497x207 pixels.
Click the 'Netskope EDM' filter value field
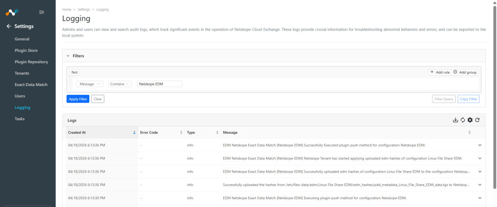pyautogui.click(x=160, y=84)
